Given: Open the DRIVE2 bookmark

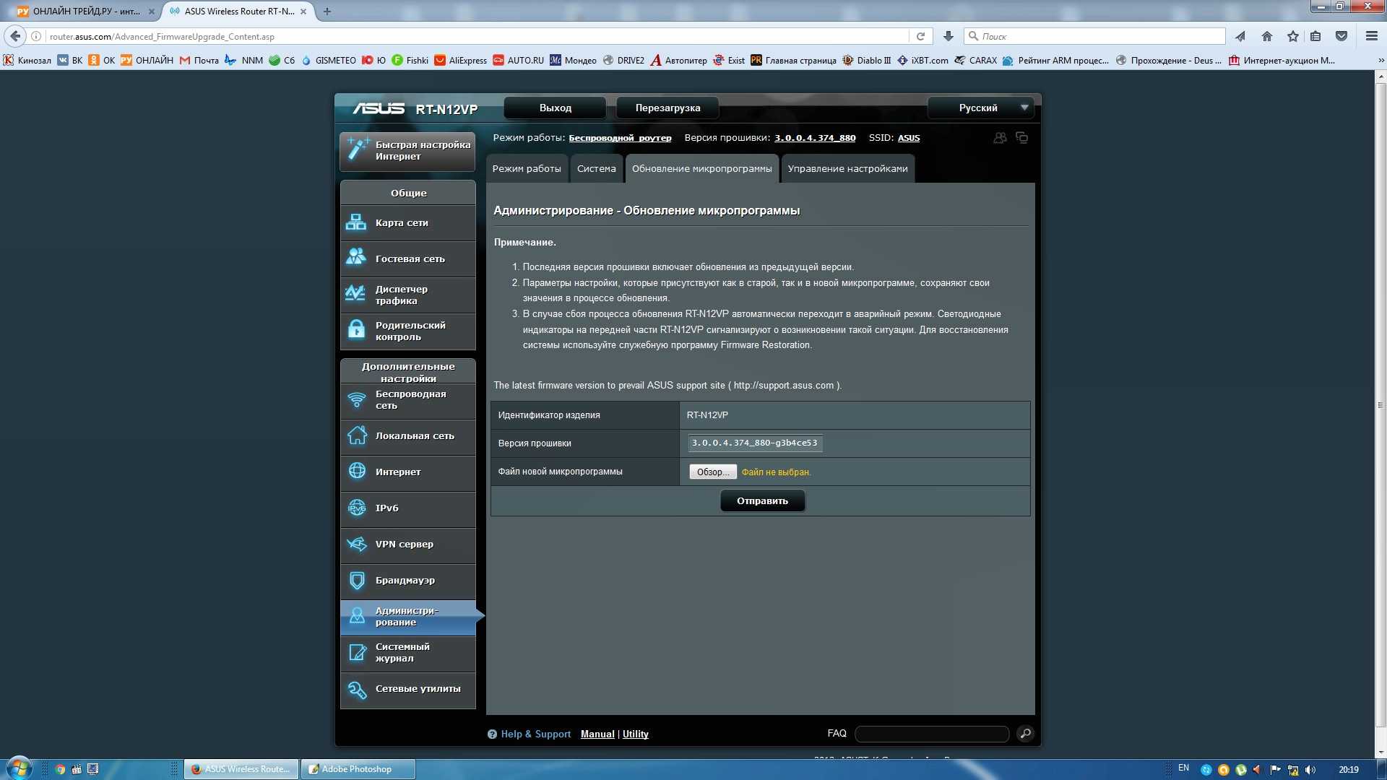Looking at the screenshot, I should click(623, 61).
